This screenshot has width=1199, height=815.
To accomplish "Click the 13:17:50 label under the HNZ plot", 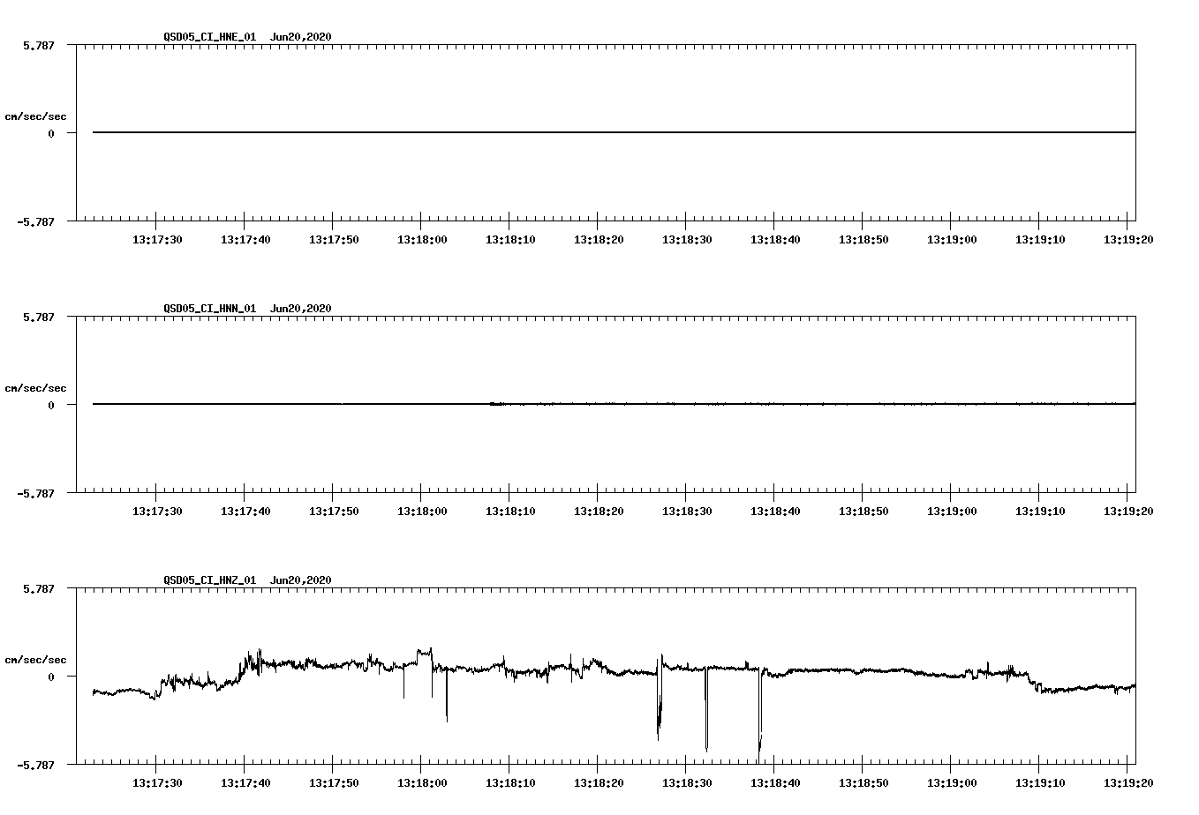I will 334,783.
